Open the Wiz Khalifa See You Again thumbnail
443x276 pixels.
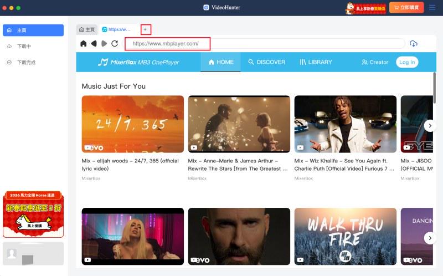click(x=345, y=124)
